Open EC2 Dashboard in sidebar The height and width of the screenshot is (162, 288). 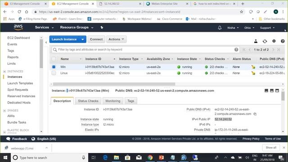pos(18,38)
